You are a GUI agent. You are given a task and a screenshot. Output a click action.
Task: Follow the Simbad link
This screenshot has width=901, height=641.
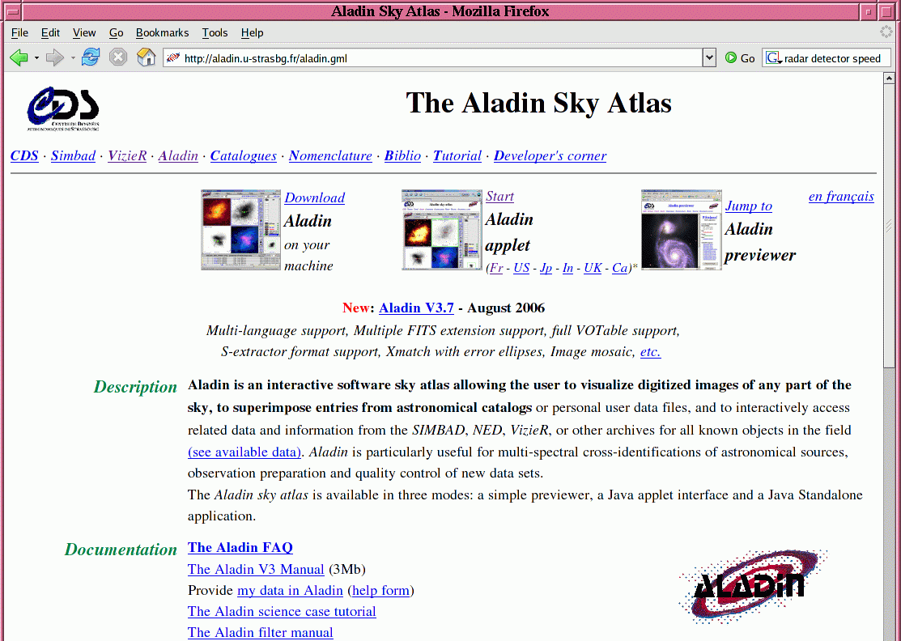tap(73, 155)
